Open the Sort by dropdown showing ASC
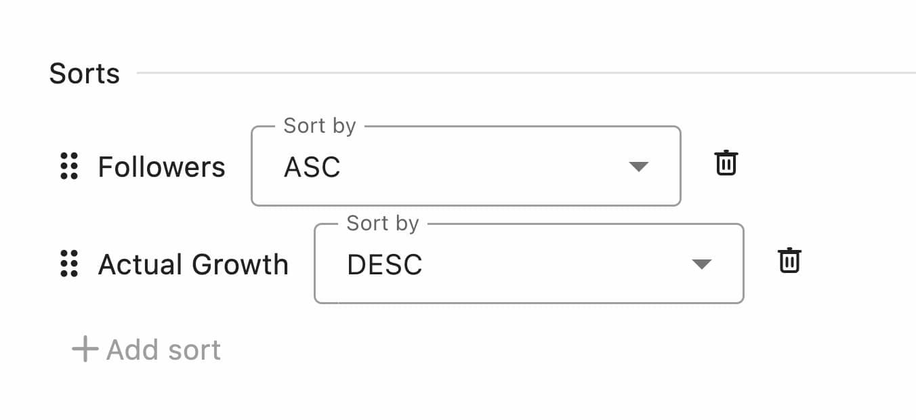Screen dimensions: 916x420 click(465, 166)
